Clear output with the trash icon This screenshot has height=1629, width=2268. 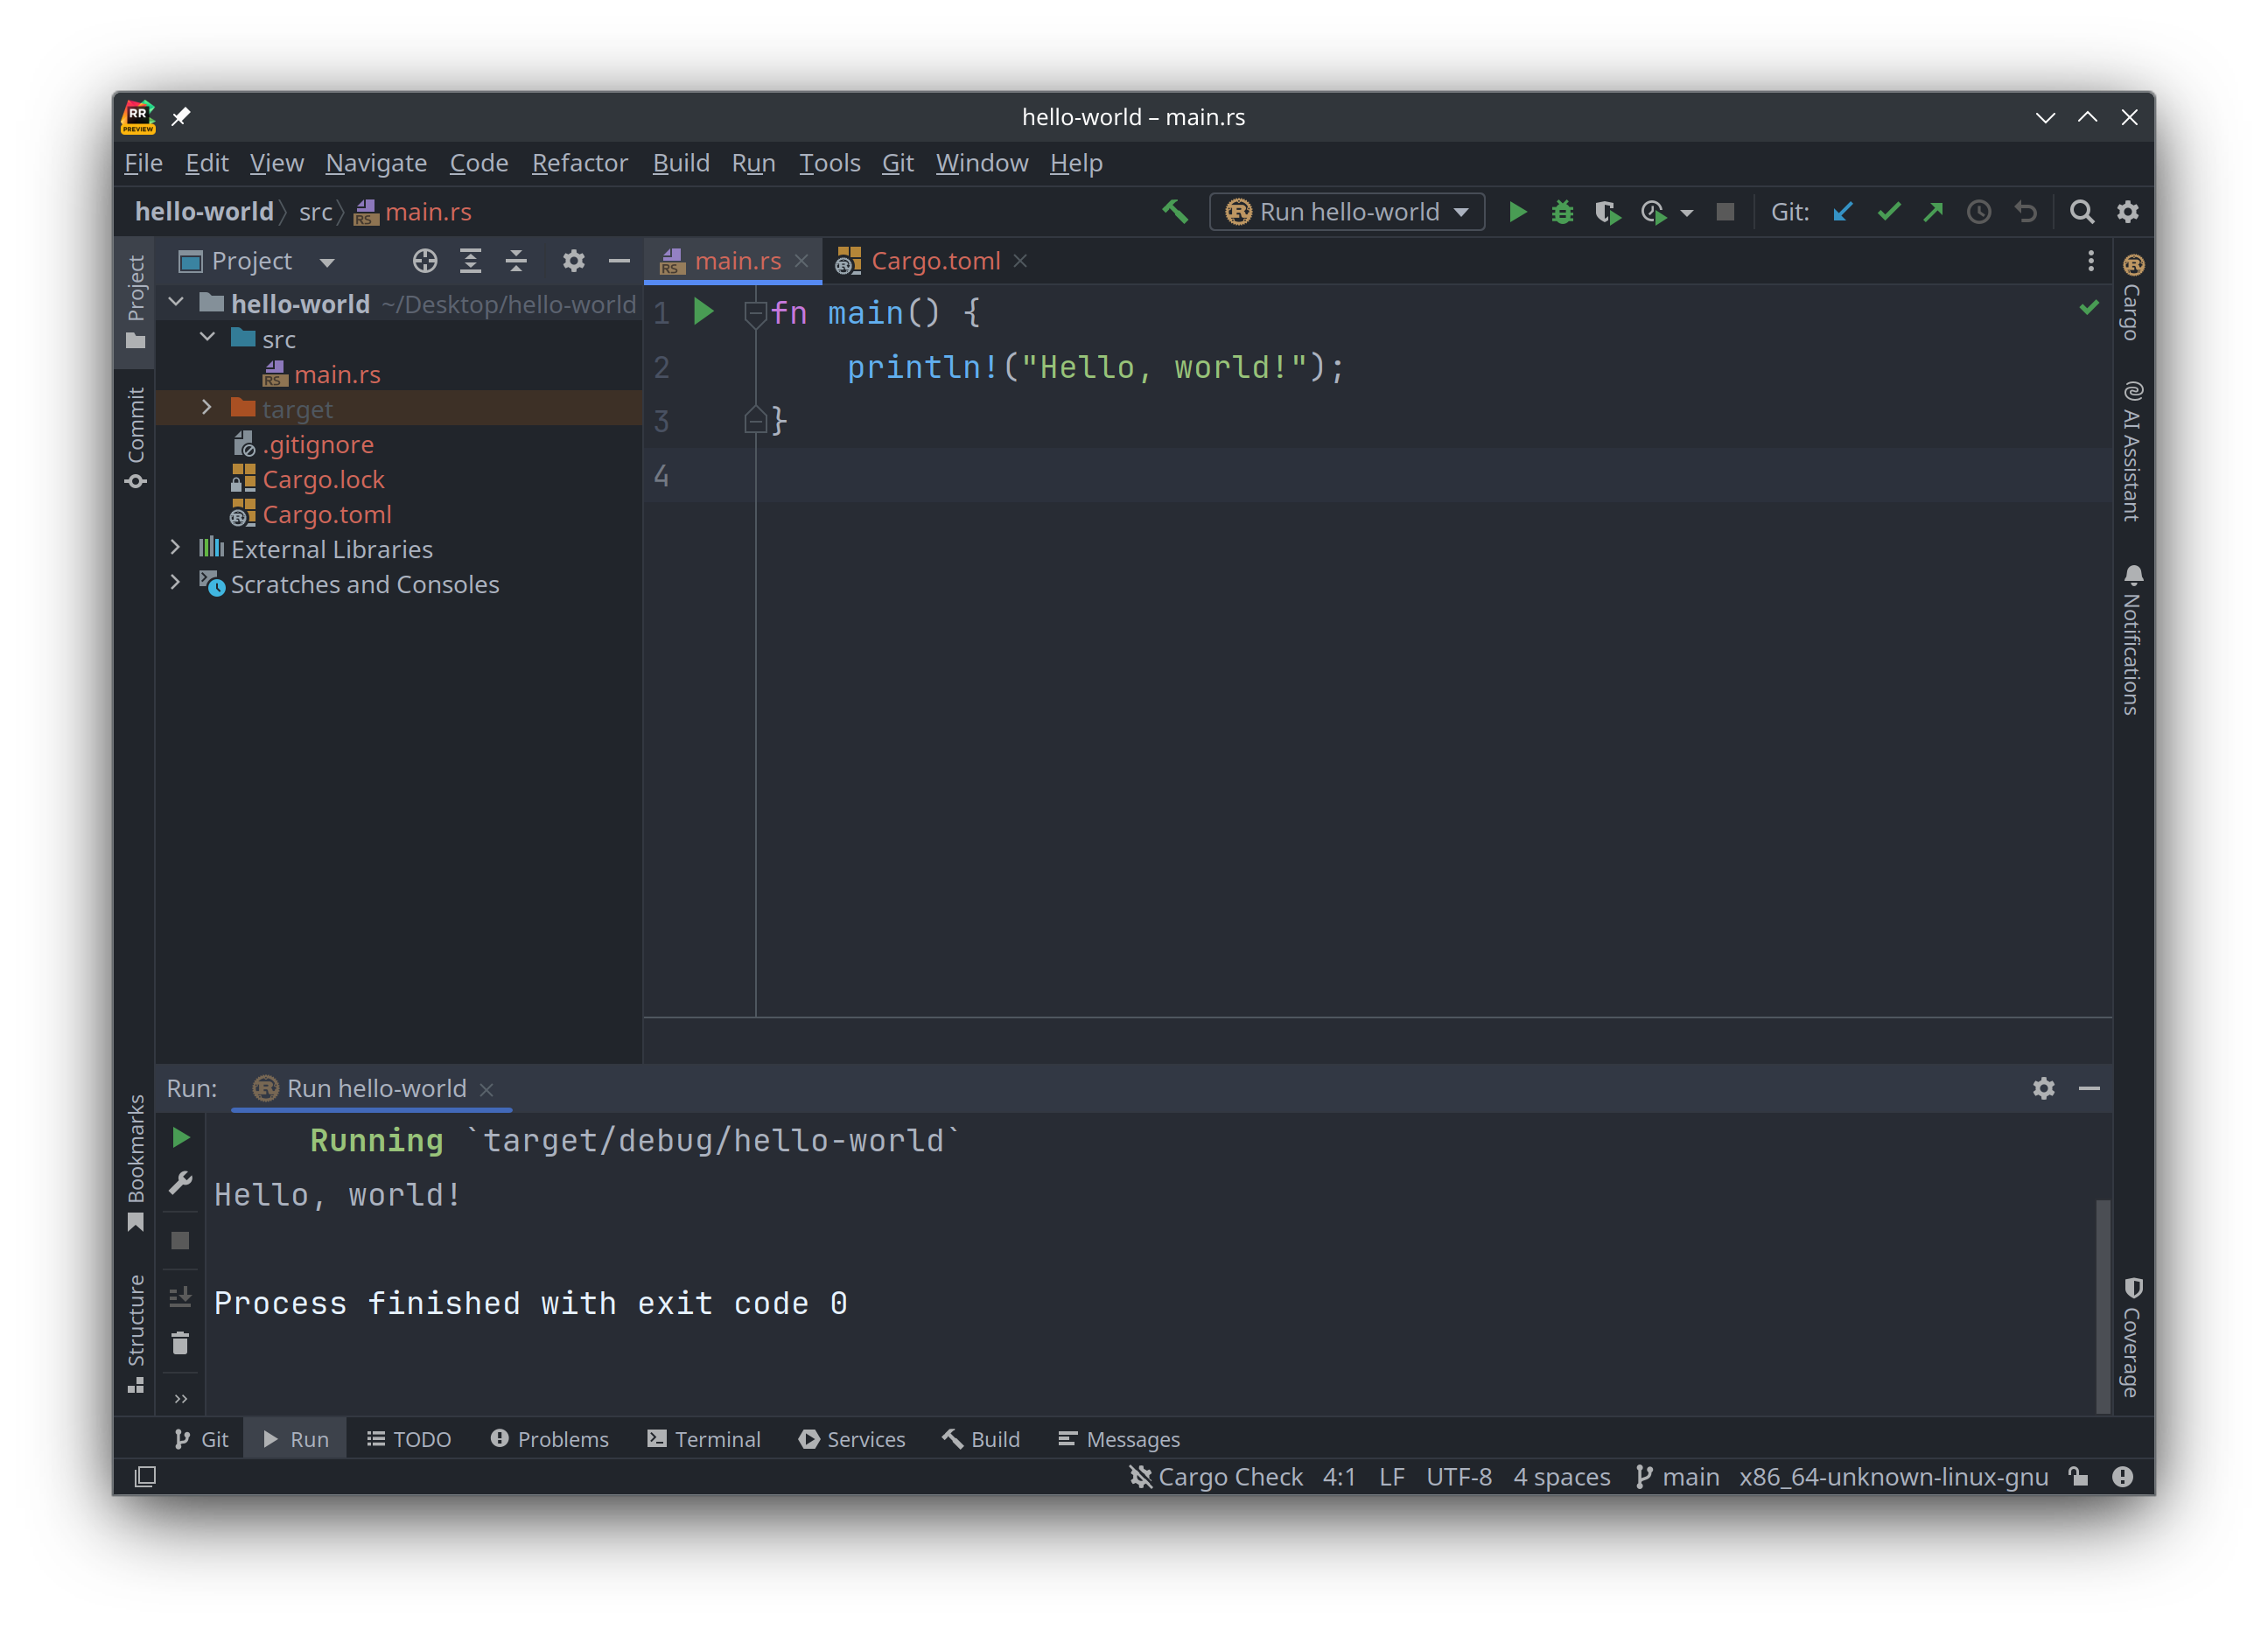point(180,1343)
